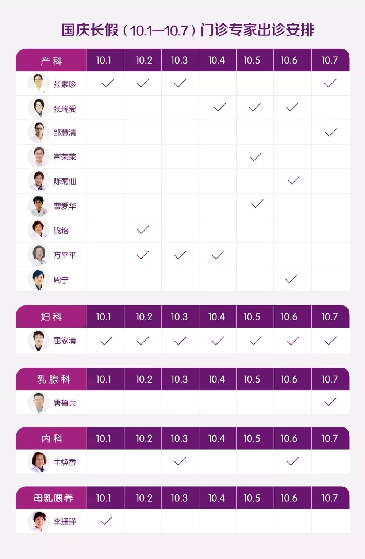Click 张素珍's checkmark under 10.1
The height and width of the screenshot is (559, 365).
pos(108,83)
